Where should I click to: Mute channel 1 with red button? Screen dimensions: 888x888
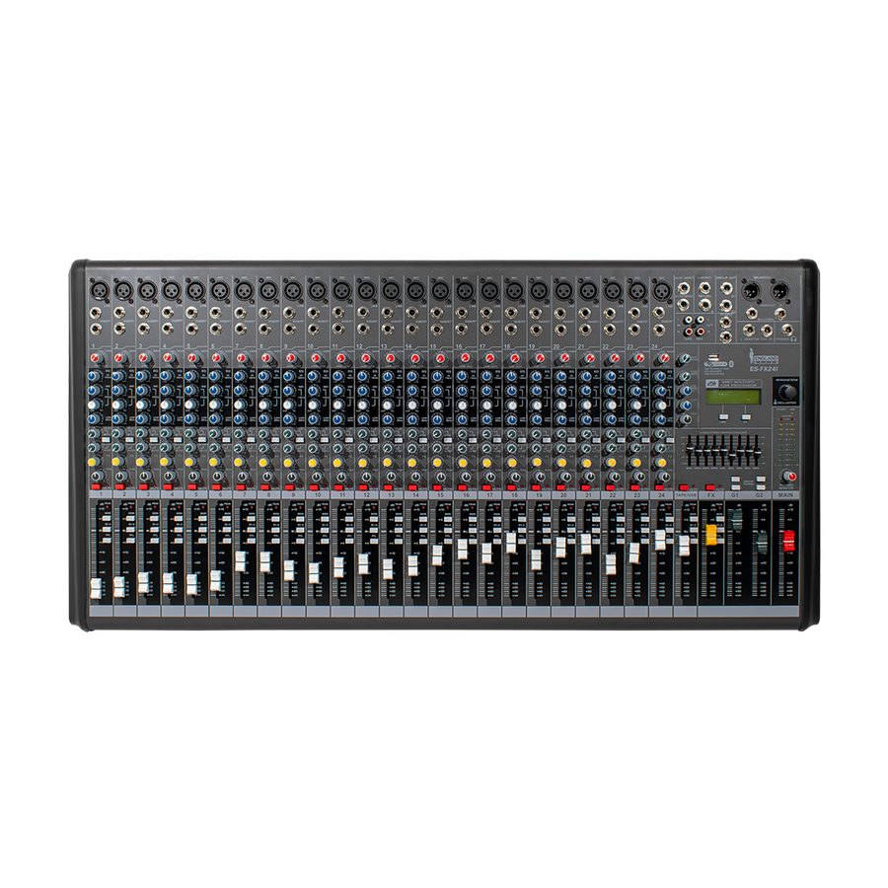coord(95,487)
